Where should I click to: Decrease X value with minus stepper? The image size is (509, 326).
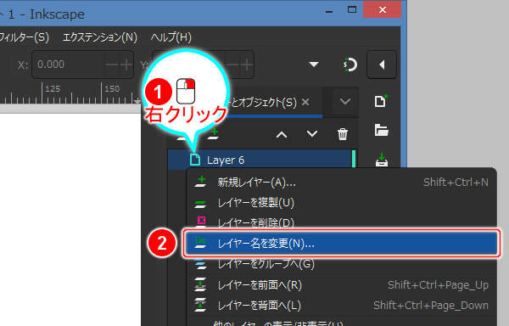pos(112,65)
